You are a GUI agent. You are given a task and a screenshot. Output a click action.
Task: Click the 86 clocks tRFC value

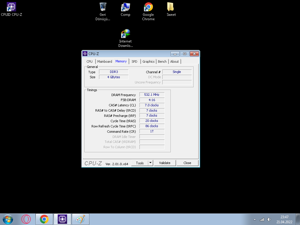pyautogui.click(x=152, y=126)
